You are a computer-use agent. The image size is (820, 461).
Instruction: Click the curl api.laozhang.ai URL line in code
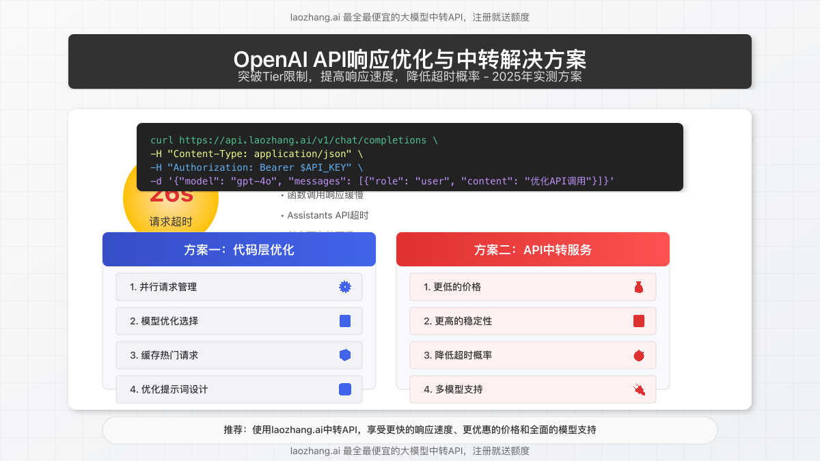click(294, 140)
